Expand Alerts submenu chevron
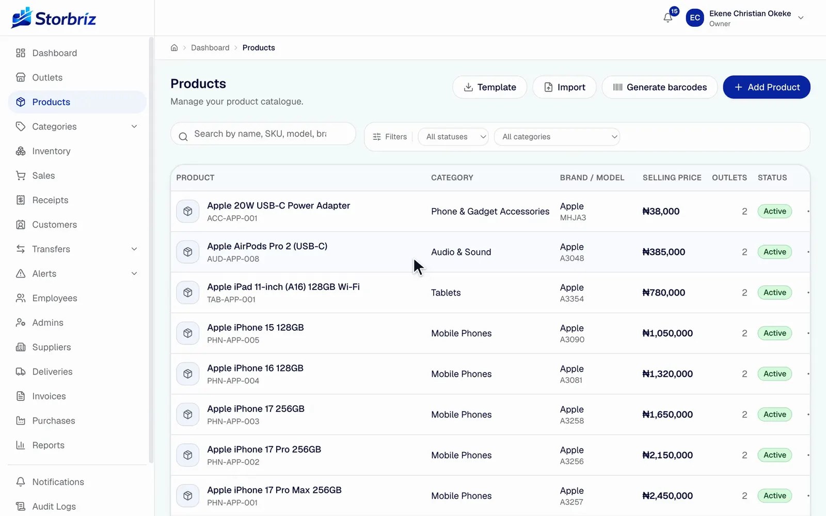This screenshot has width=826, height=516. (134, 273)
